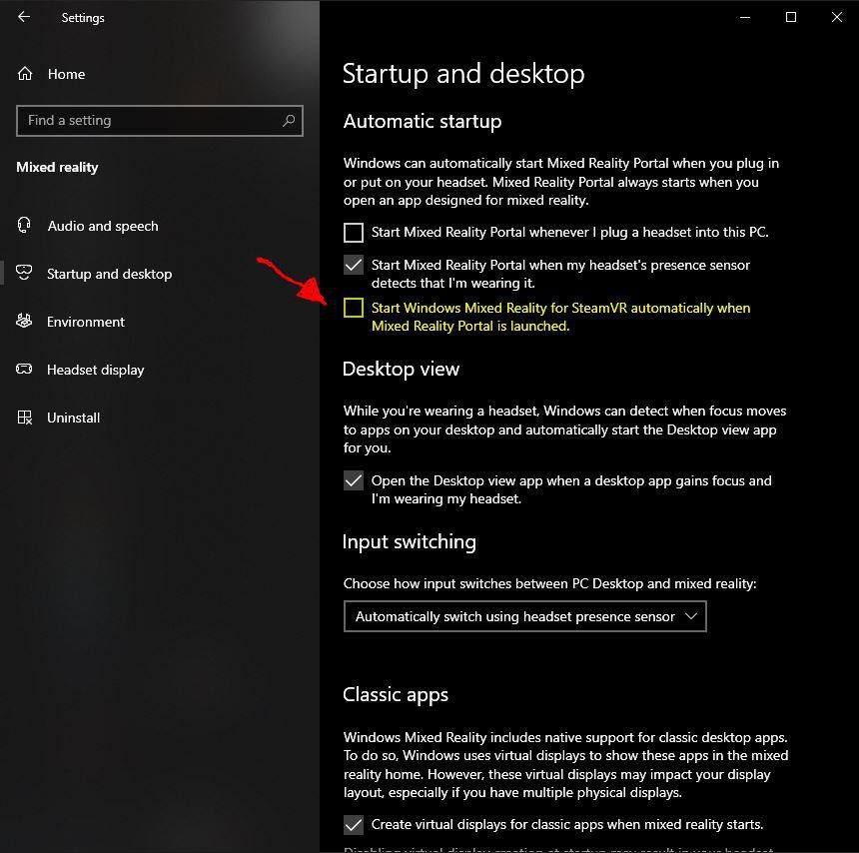Screen dimensions: 859x853
Task: Click the Environment icon
Action: point(24,321)
